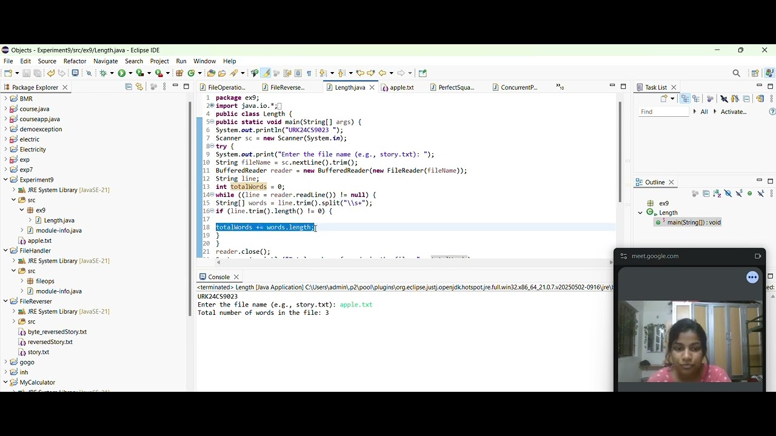Image resolution: width=776 pixels, height=436 pixels.
Task: Toggle Show Whitespace Characters pilcrow
Action: (x=309, y=73)
